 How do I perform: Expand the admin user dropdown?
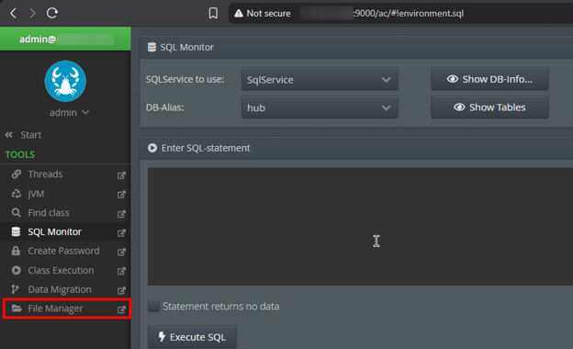point(69,113)
